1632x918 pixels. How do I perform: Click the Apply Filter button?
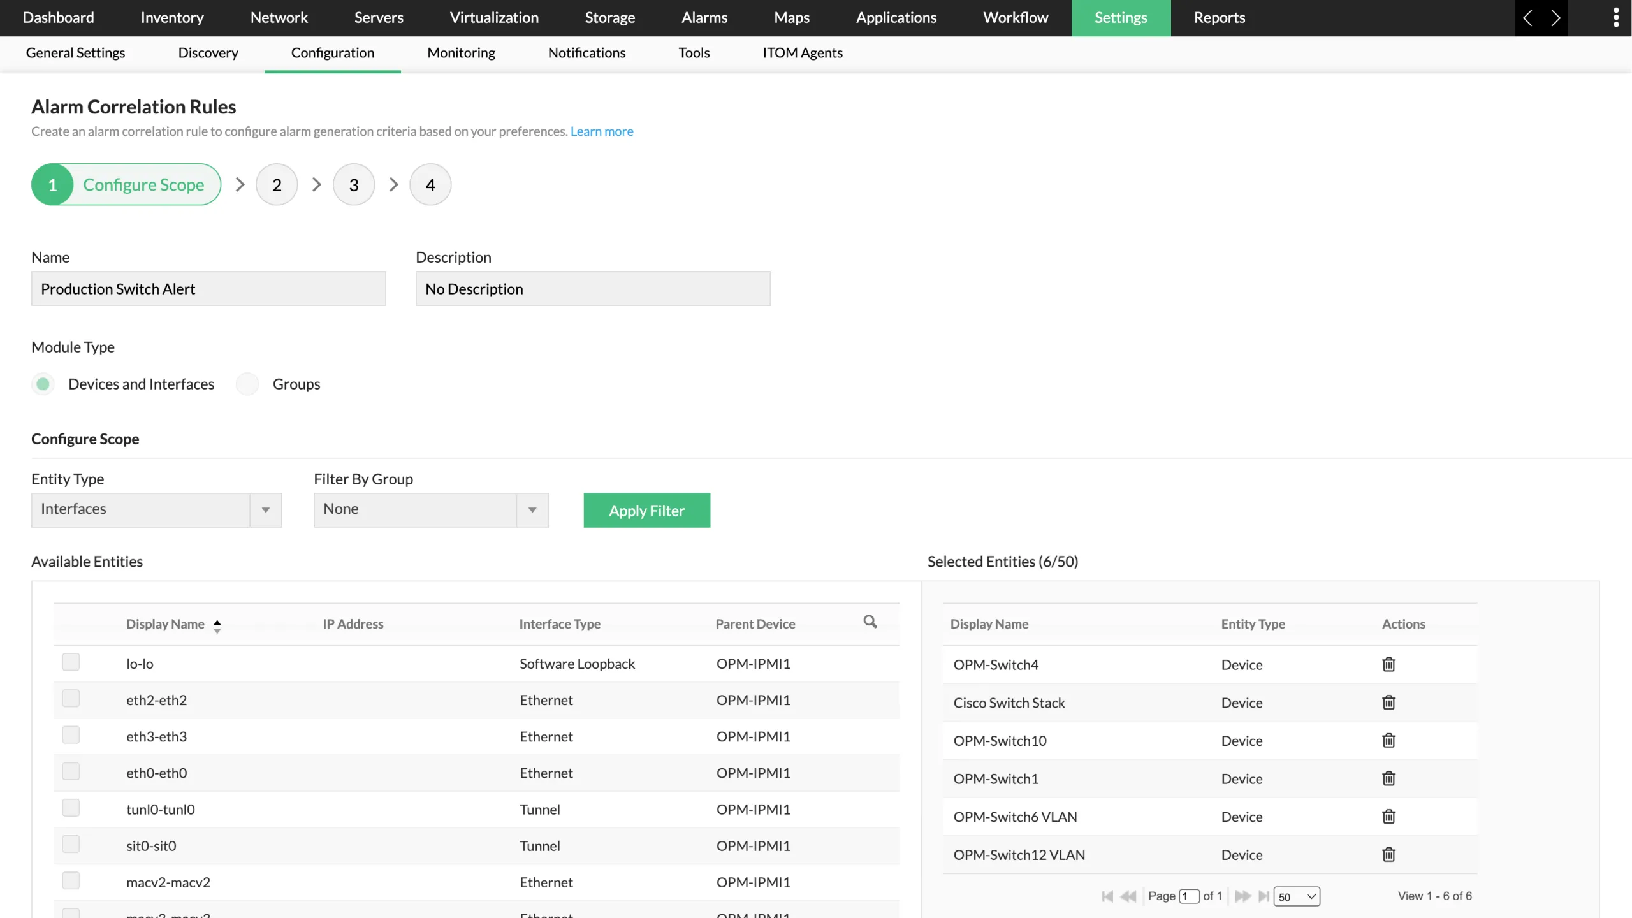click(646, 510)
